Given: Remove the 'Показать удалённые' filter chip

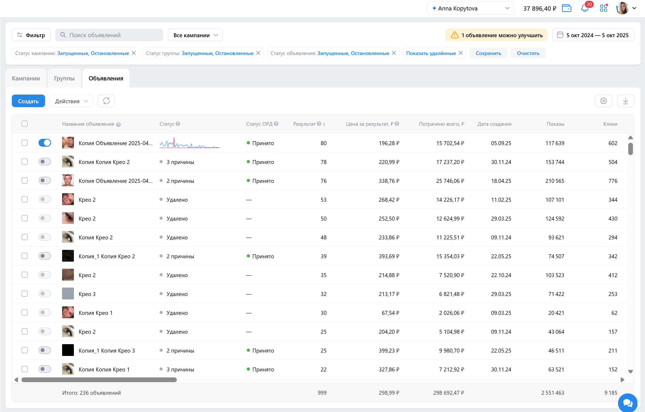Looking at the screenshot, I should [x=461, y=53].
